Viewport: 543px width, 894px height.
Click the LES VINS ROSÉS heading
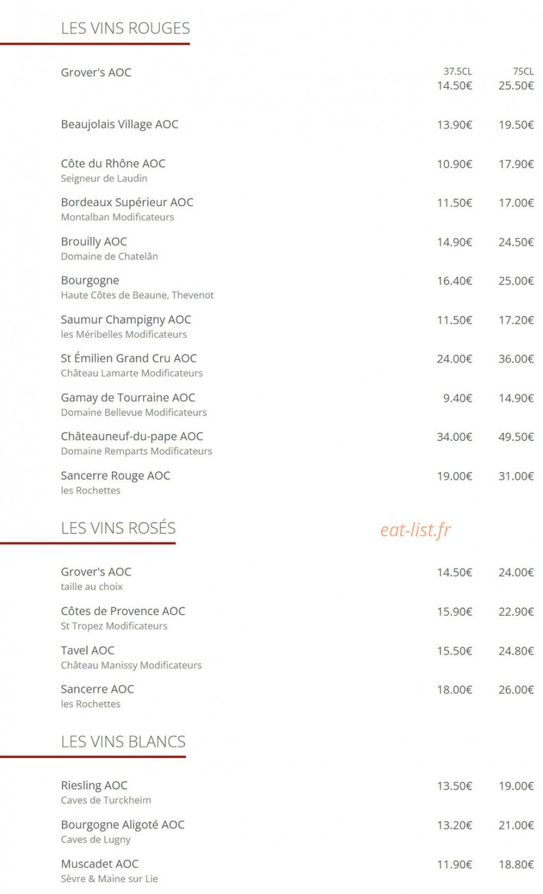[x=118, y=527]
